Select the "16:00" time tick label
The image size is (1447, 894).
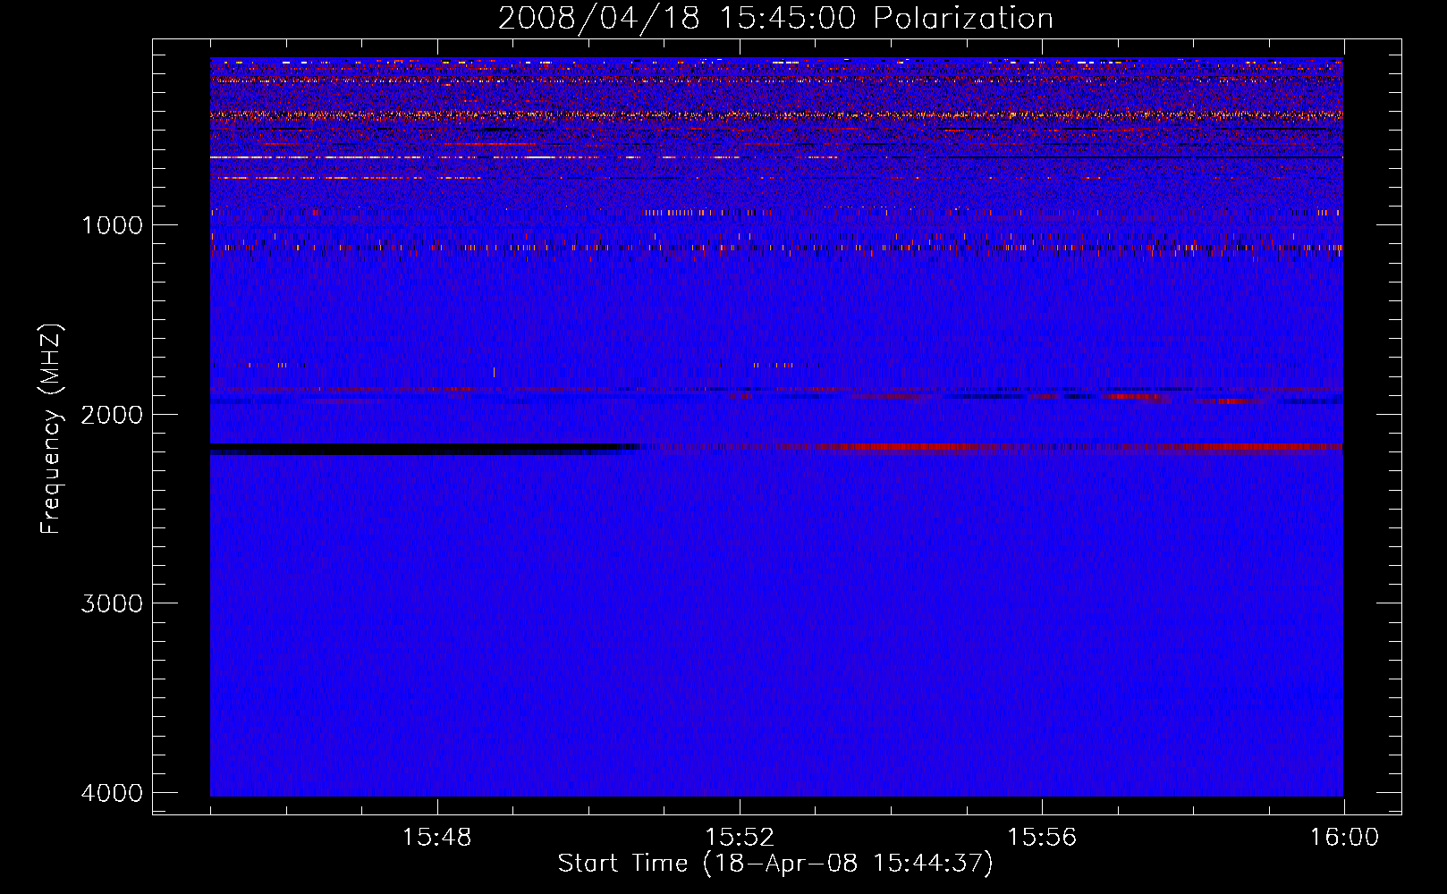(1344, 837)
